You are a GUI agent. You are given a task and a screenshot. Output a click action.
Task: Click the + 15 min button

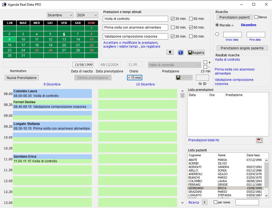click(135, 78)
